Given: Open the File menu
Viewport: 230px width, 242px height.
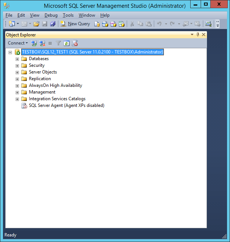Looking at the screenshot, I should pos(9,15).
